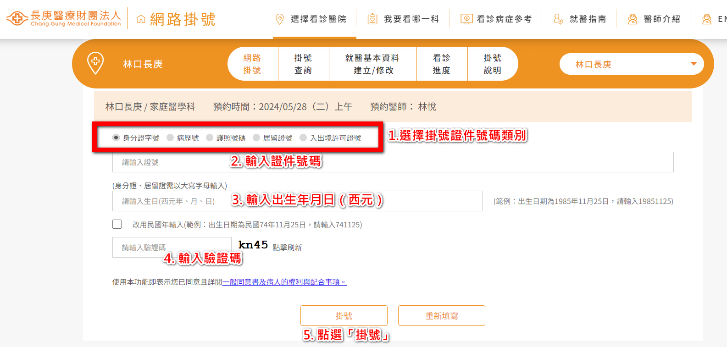
Task: Click the 重新填寫 reset button
Action: tap(442, 316)
